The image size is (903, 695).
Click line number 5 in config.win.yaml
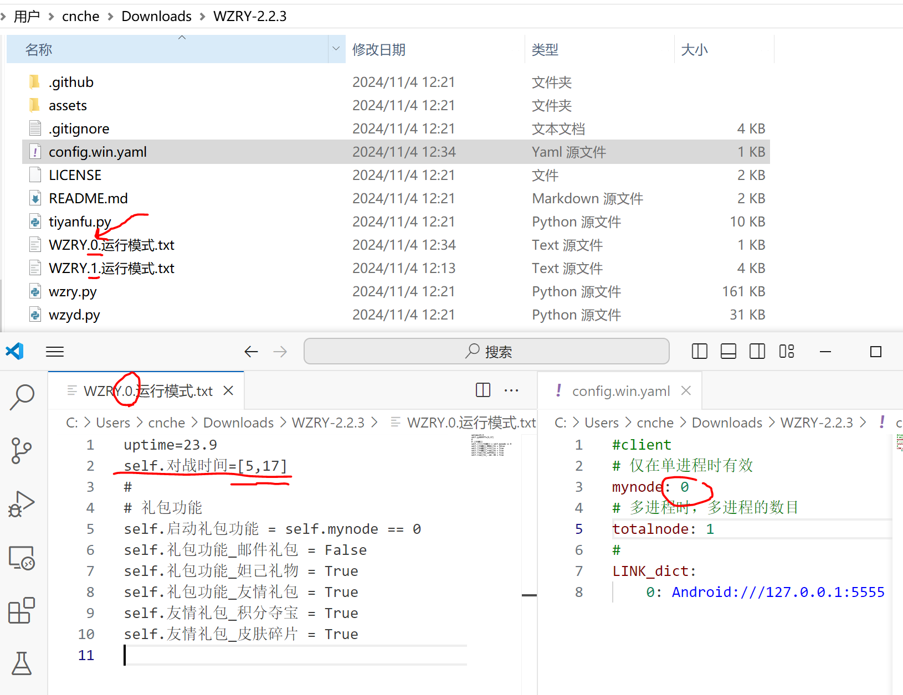(578, 529)
